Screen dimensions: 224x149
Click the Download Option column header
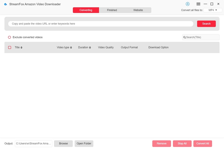pyautogui.click(x=158, y=48)
